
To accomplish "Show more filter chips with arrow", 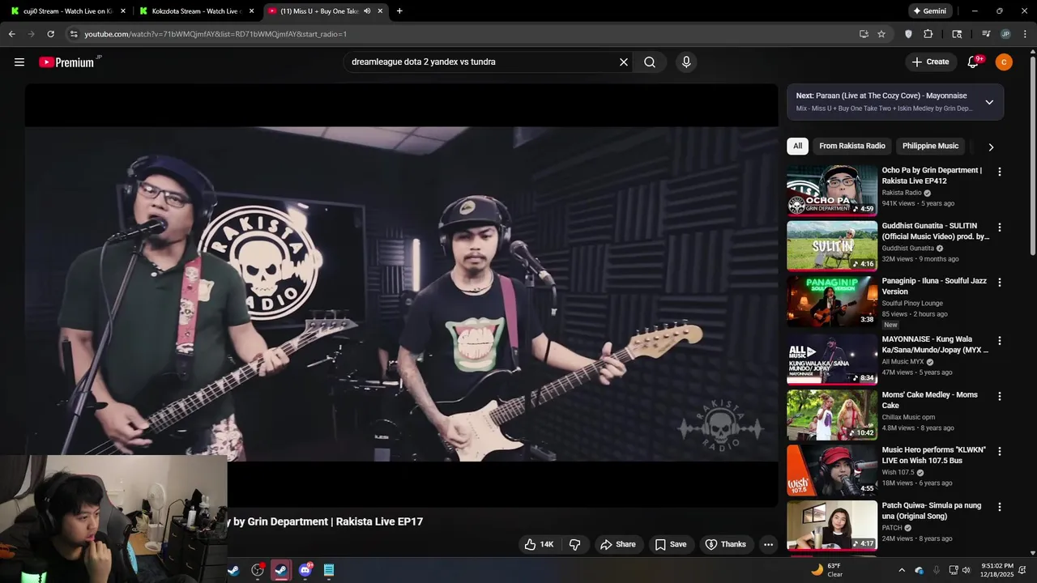I will coord(990,147).
